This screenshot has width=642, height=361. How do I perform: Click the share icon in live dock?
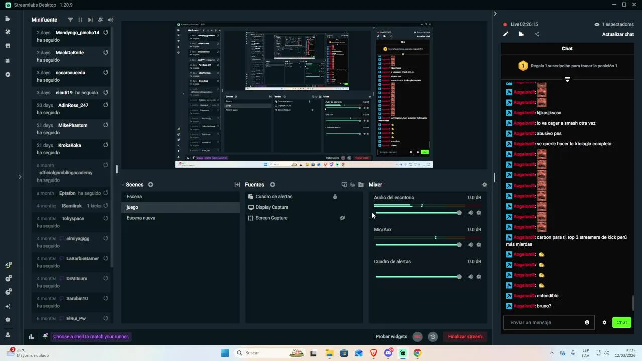click(537, 34)
